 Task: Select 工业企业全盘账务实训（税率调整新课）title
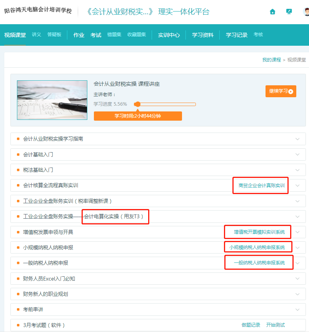pos(67,201)
